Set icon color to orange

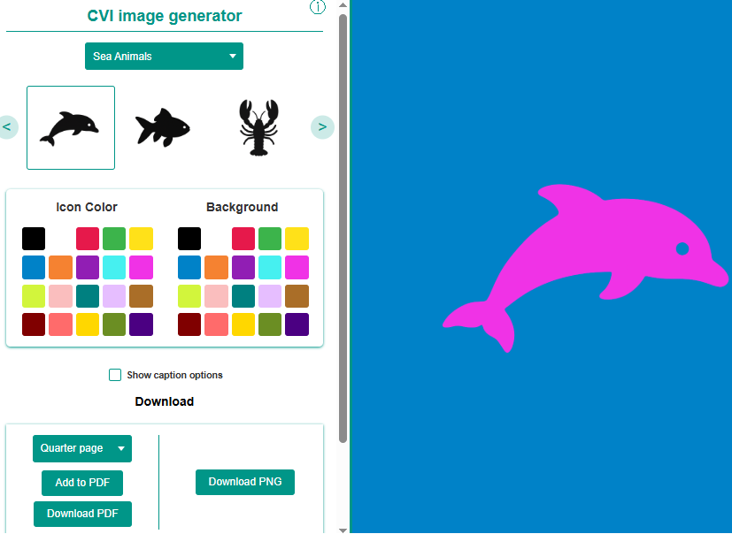point(61,267)
